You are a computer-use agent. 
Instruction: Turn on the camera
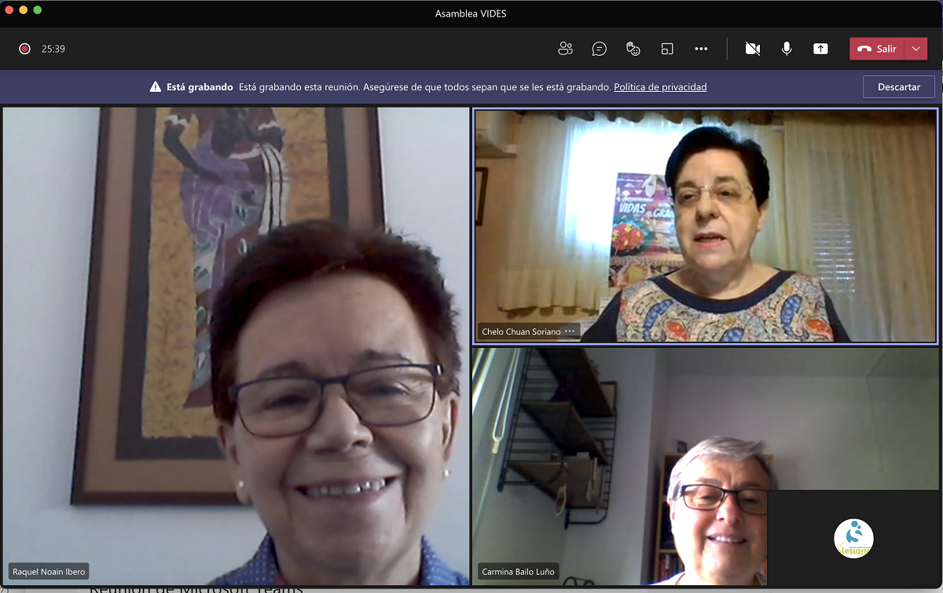(x=752, y=49)
